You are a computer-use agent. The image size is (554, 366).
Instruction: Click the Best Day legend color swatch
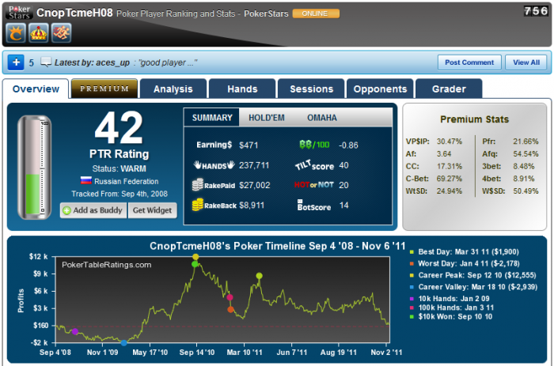412,252
